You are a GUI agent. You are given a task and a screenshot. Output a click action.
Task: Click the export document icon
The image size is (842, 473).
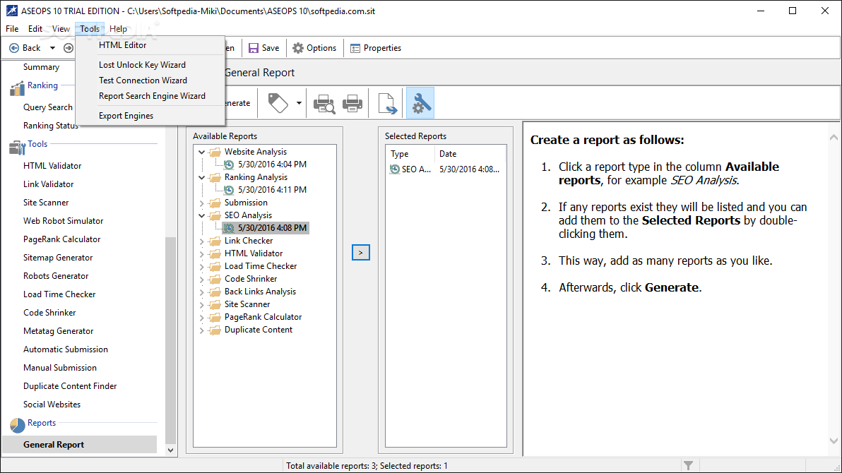[x=387, y=103]
